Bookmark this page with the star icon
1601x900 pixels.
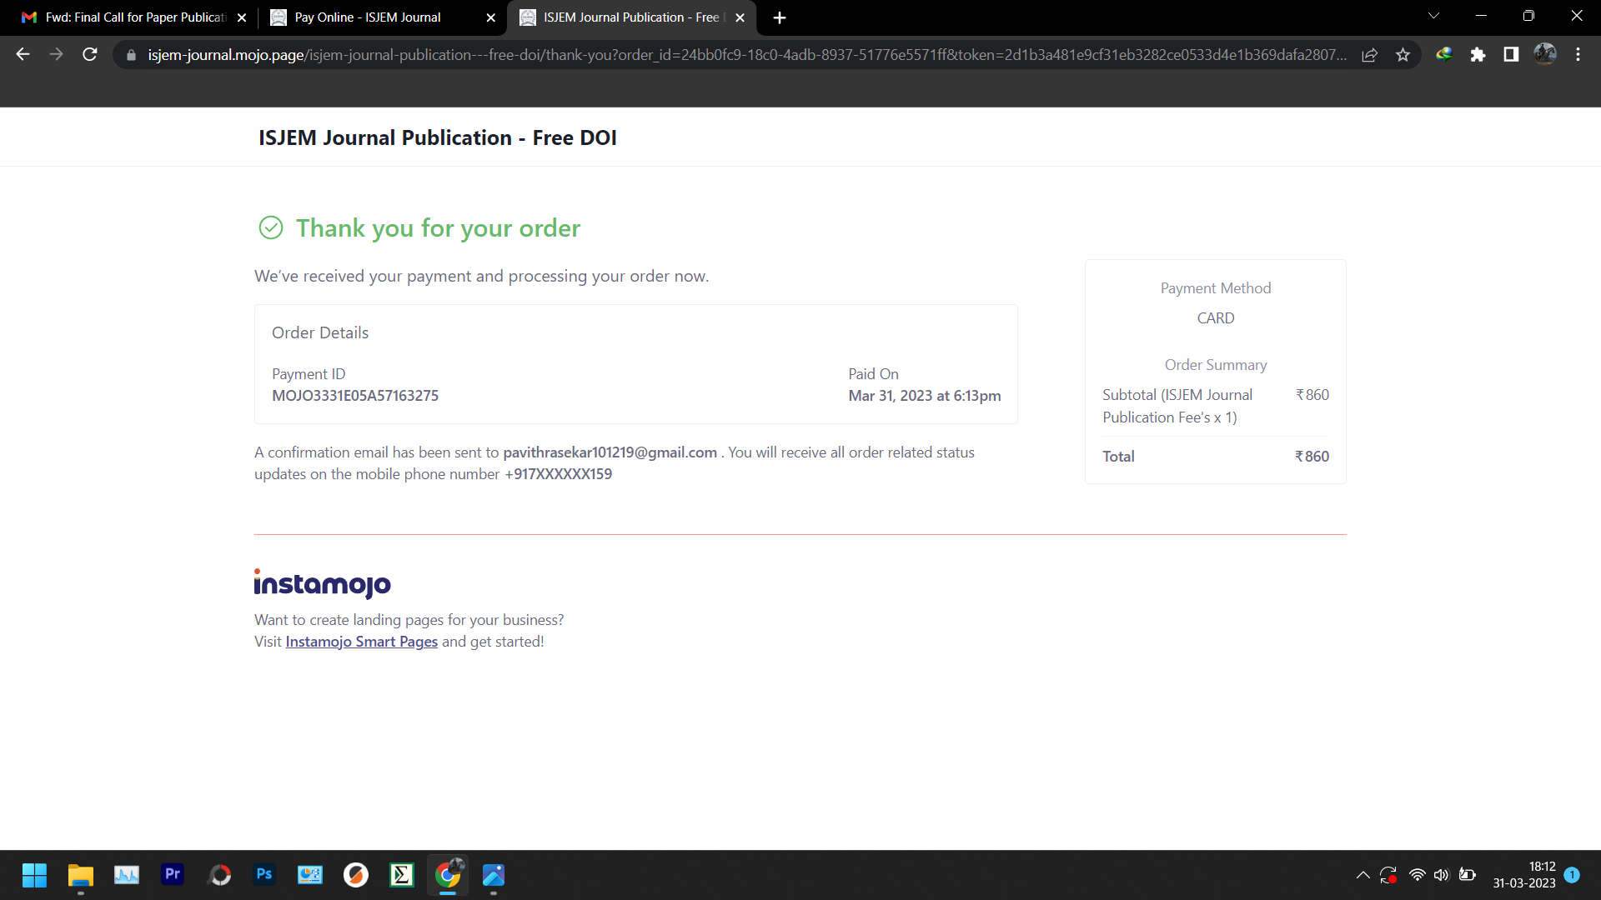1403,55
